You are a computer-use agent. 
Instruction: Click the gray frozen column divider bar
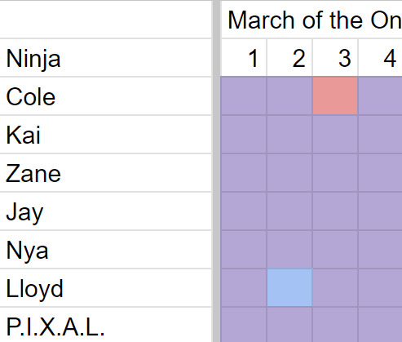pyautogui.click(x=216, y=171)
